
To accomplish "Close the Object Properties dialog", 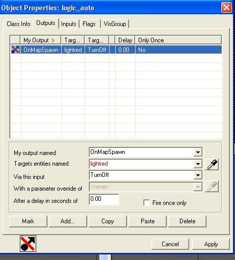I will [226, 8].
